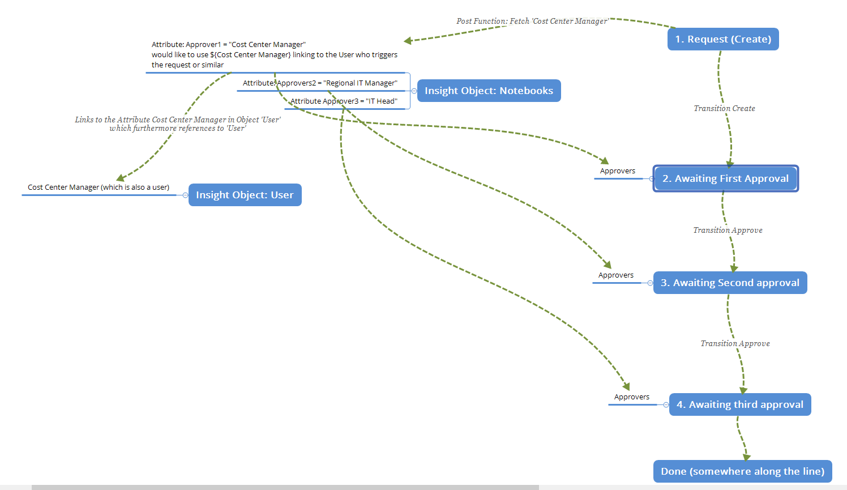Select the 'Insight Object: Notebooks' node

[489, 91]
